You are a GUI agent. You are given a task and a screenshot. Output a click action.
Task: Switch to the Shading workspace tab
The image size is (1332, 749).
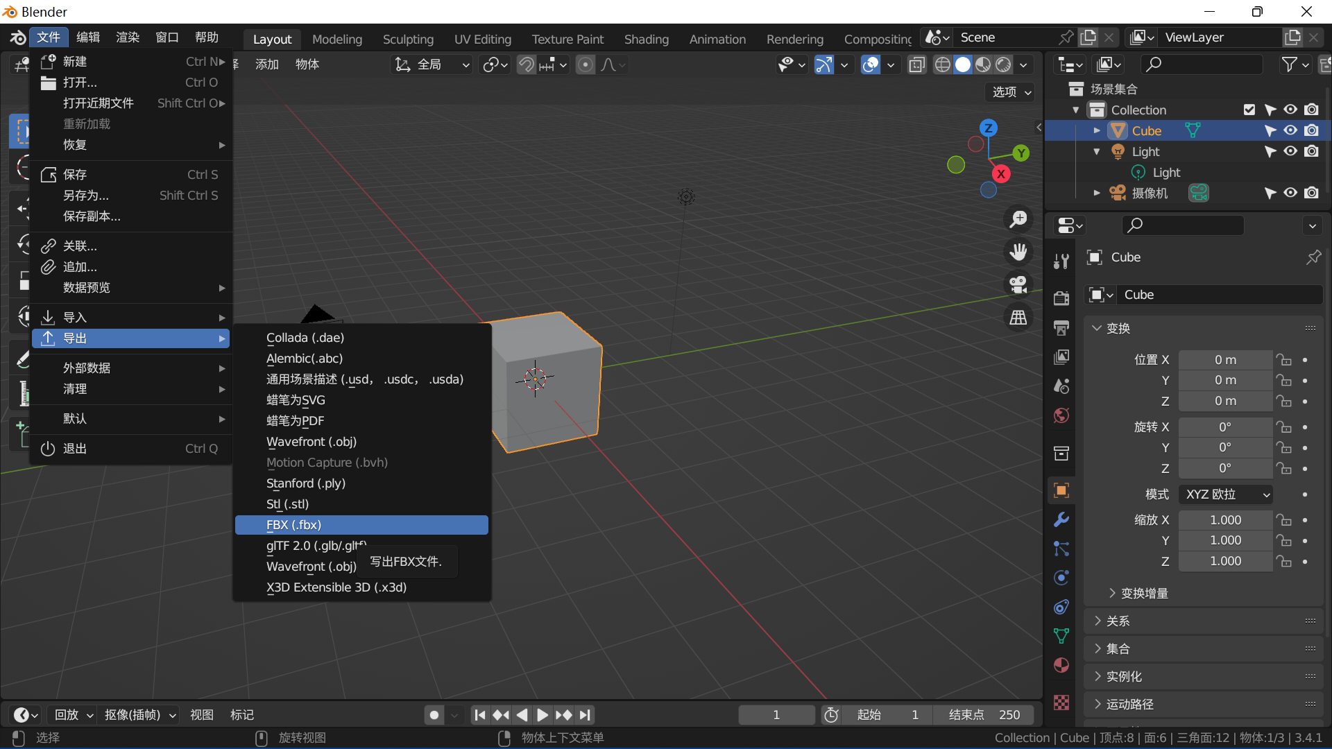646,39
